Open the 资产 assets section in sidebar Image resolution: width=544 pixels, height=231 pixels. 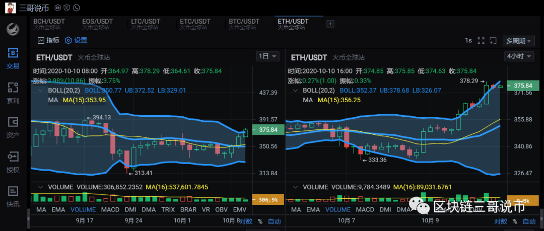pyautogui.click(x=13, y=128)
